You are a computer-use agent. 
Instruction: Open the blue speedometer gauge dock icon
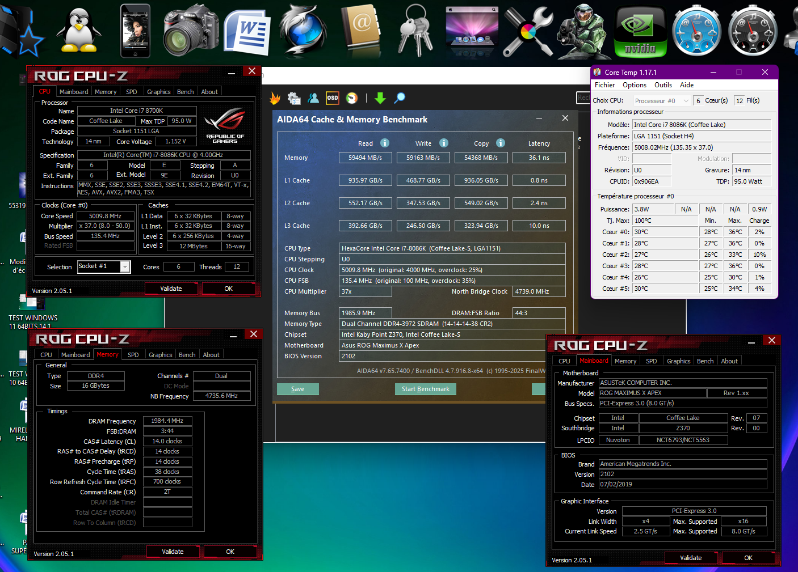696,31
